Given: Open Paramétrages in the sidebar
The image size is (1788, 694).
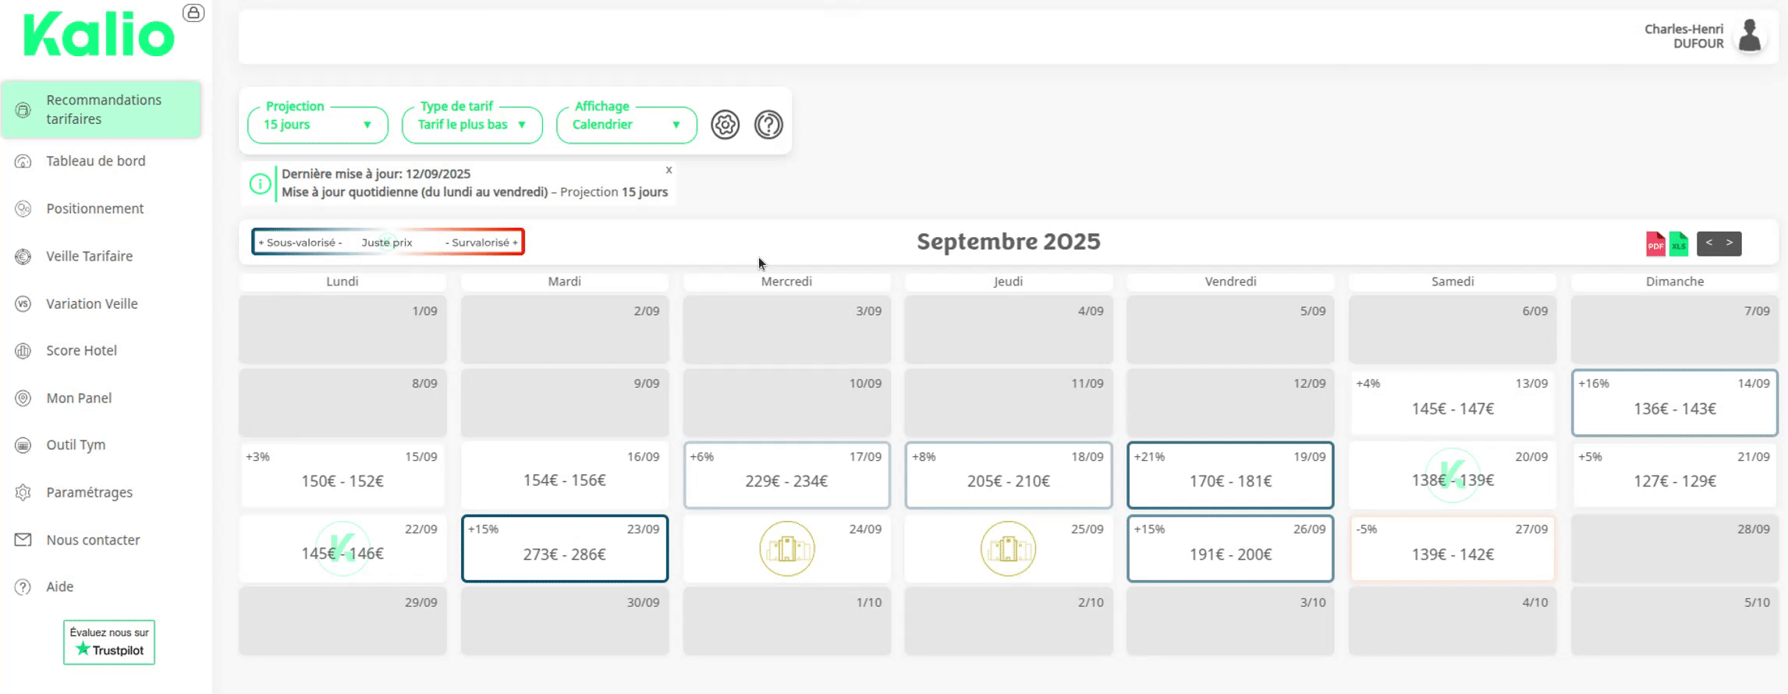Looking at the screenshot, I should [x=89, y=493].
